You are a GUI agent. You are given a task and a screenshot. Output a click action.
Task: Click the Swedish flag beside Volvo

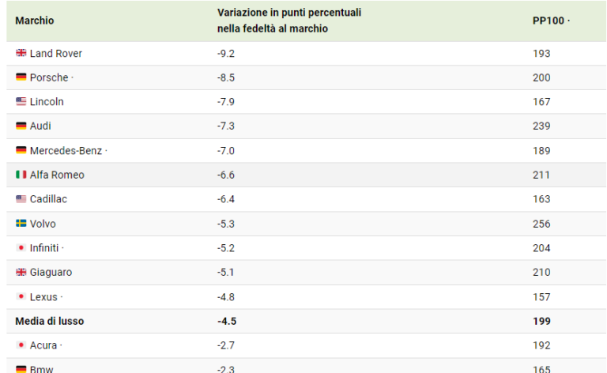click(21, 224)
